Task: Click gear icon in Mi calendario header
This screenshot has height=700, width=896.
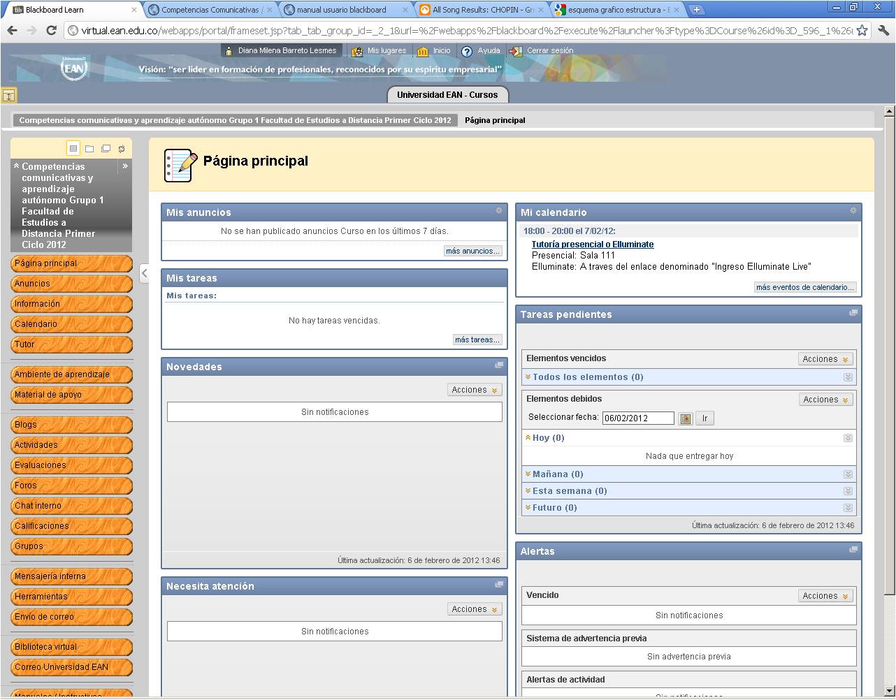Action: 853,211
